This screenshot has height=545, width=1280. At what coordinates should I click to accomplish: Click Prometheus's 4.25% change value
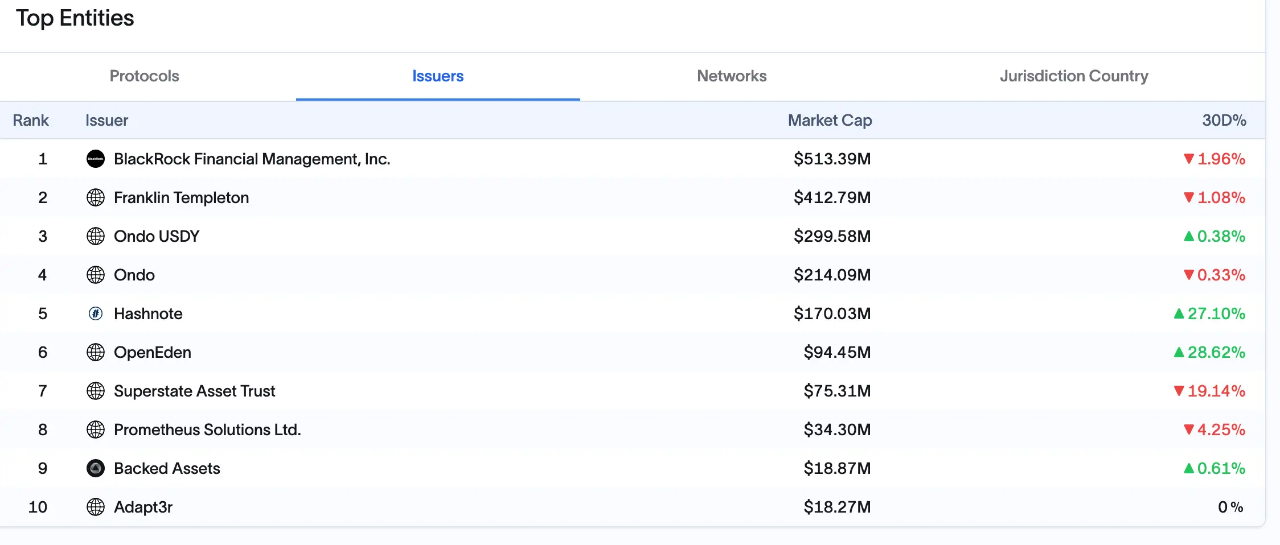tap(1215, 430)
